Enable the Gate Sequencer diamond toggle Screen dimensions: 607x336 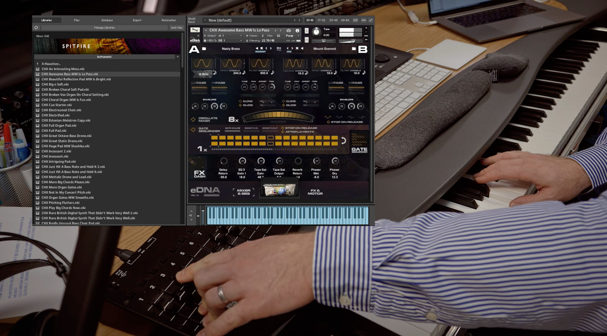[193, 130]
